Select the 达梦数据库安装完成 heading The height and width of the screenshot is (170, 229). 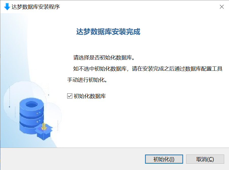(x=108, y=31)
